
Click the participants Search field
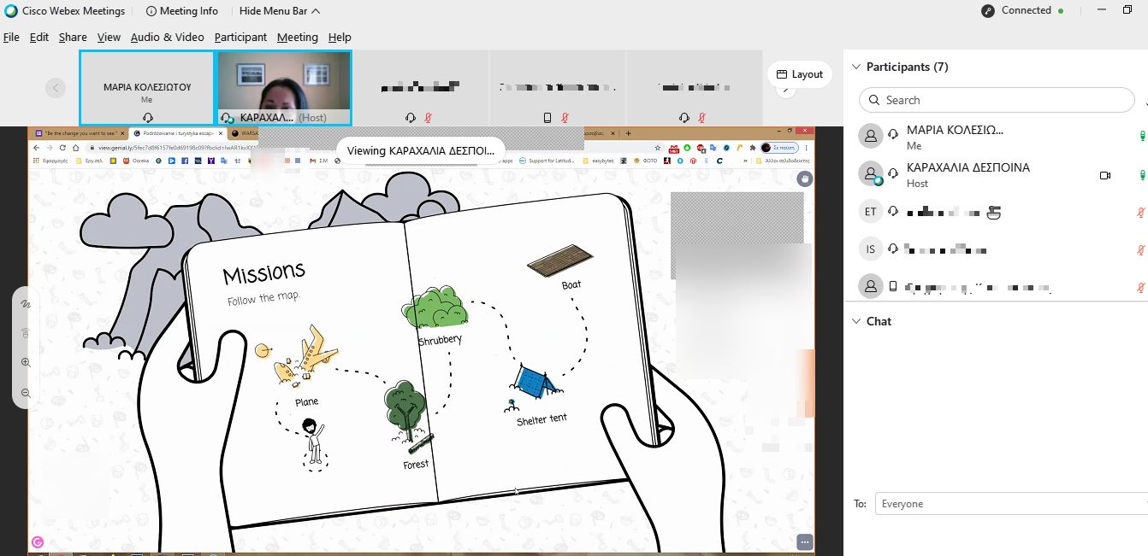coord(997,100)
